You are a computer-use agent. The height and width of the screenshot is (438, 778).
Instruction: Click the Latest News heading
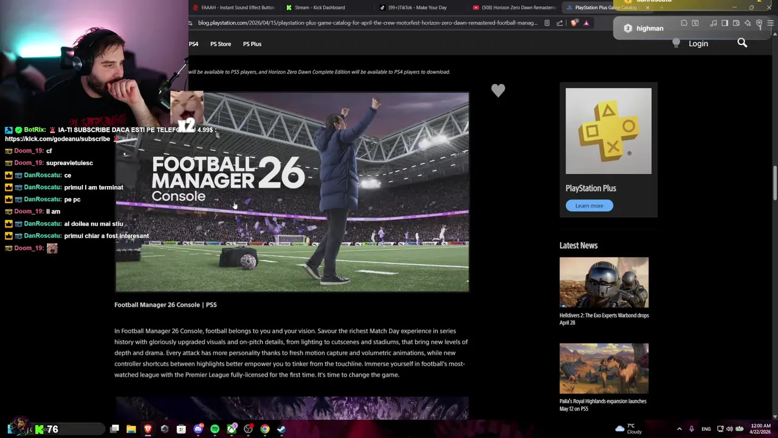pos(579,245)
